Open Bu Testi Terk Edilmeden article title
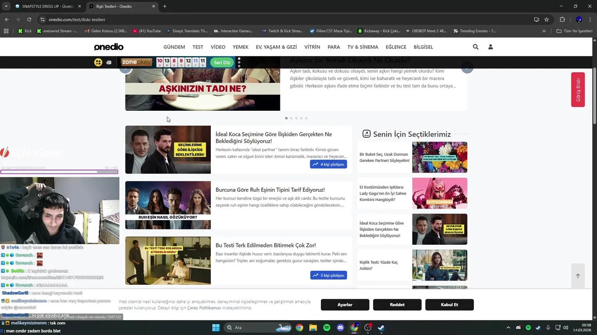The width and height of the screenshot is (597, 335). (x=265, y=245)
